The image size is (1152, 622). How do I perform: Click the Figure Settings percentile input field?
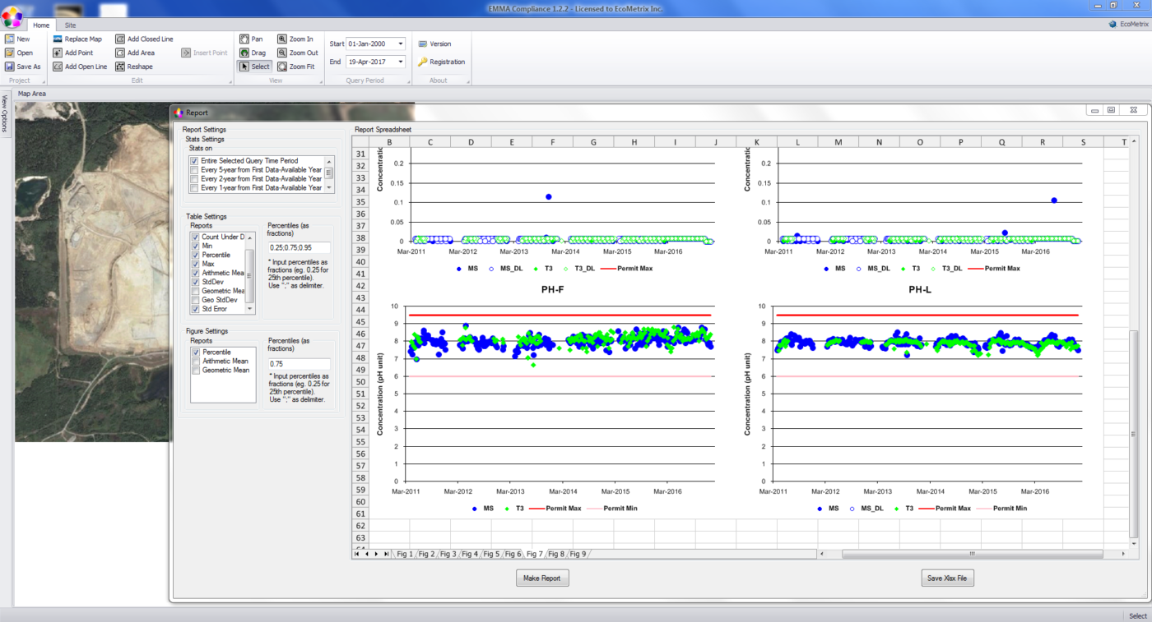click(x=299, y=363)
